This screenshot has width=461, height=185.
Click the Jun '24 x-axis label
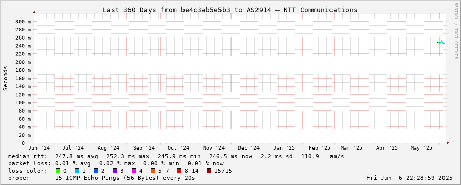click(39, 148)
